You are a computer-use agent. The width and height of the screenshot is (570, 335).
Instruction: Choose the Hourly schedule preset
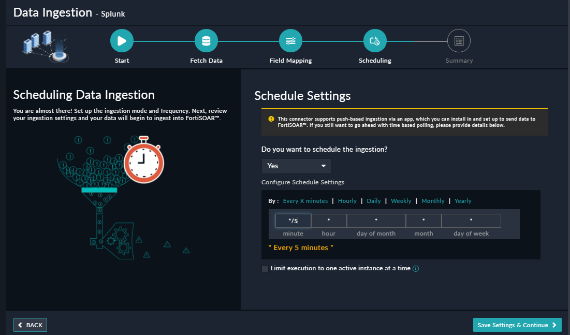tap(347, 201)
